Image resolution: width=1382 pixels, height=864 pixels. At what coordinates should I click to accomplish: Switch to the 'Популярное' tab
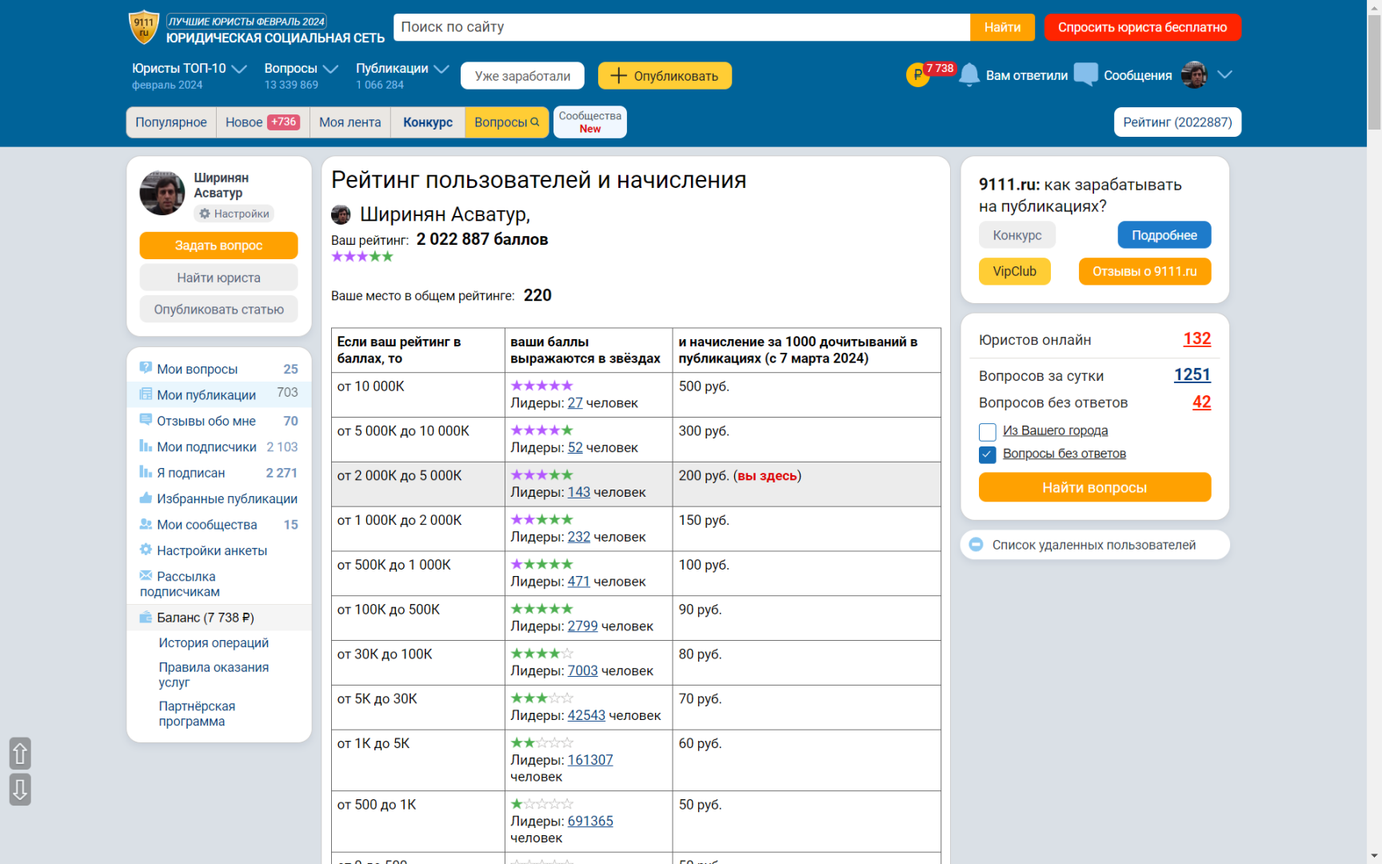[171, 122]
